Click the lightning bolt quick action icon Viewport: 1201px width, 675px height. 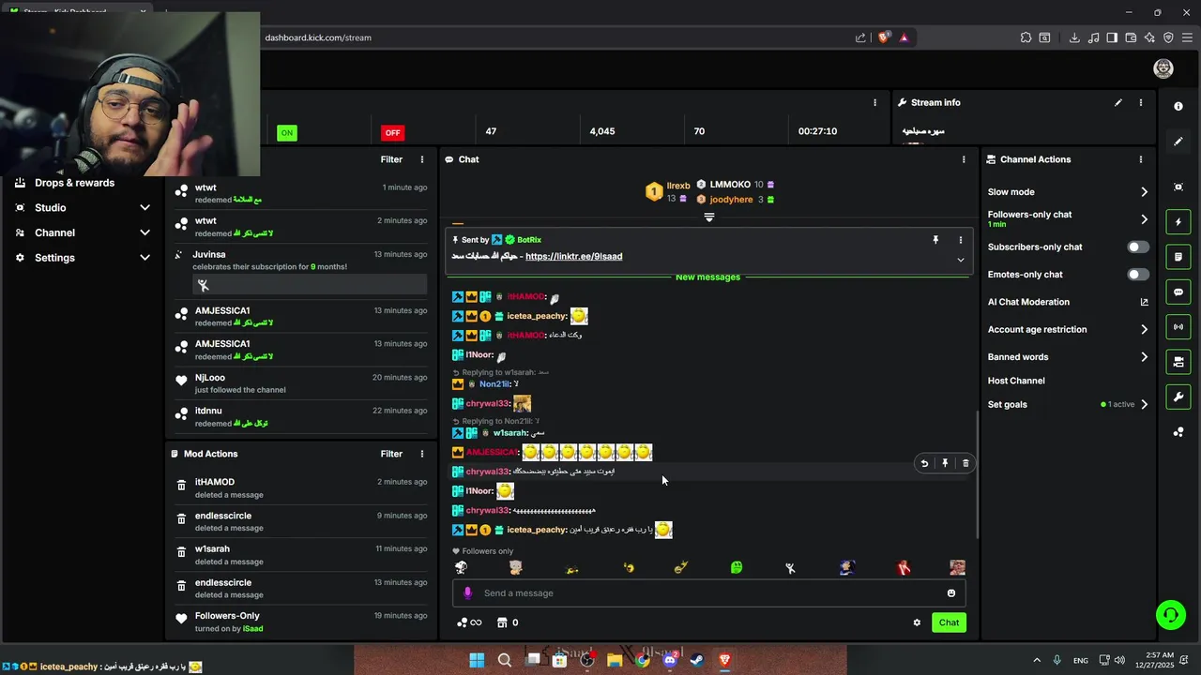[1178, 222]
